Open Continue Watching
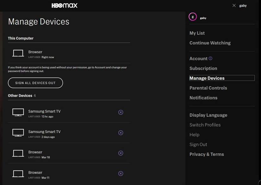 click(x=210, y=43)
